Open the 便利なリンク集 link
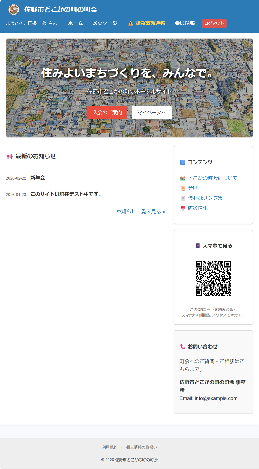Image resolution: width=259 pixels, height=469 pixels. [205, 198]
